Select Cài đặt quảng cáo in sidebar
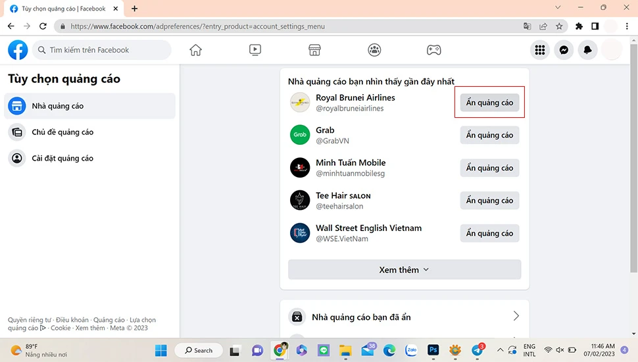 pyautogui.click(x=62, y=159)
